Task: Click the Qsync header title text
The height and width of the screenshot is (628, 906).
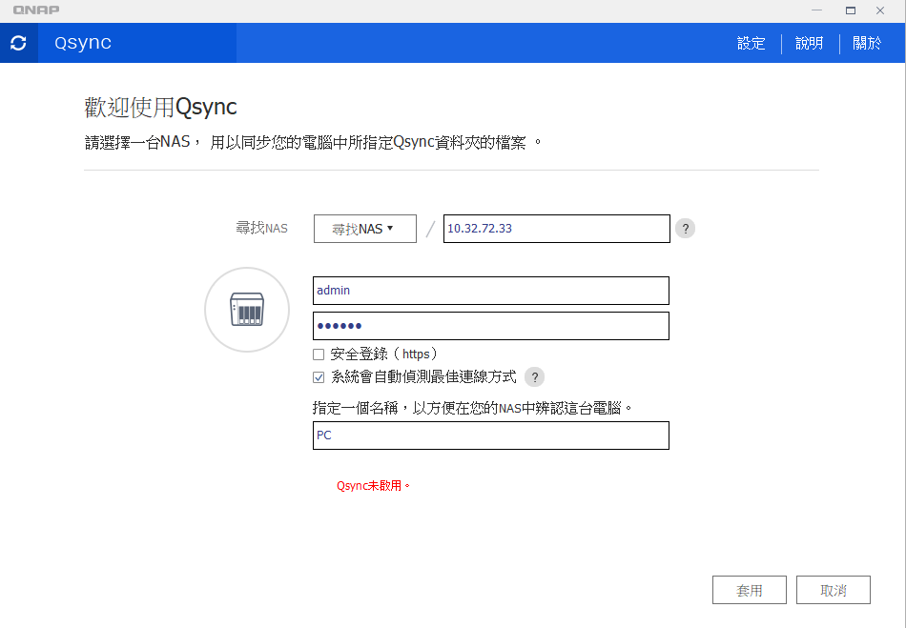Action: coord(81,43)
